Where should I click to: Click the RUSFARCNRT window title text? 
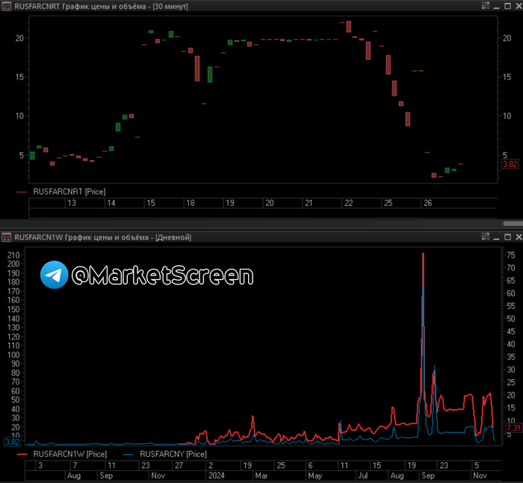click(101, 6)
